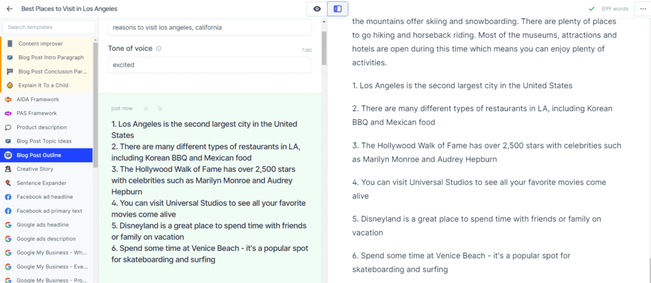Select Blog Post Intro Paragraph template
This screenshot has height=283, width=651.
coord(46,58)
